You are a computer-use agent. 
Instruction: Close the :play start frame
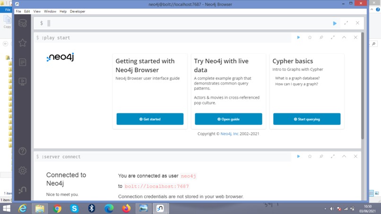pyautogui.click(x=355, y=37)
